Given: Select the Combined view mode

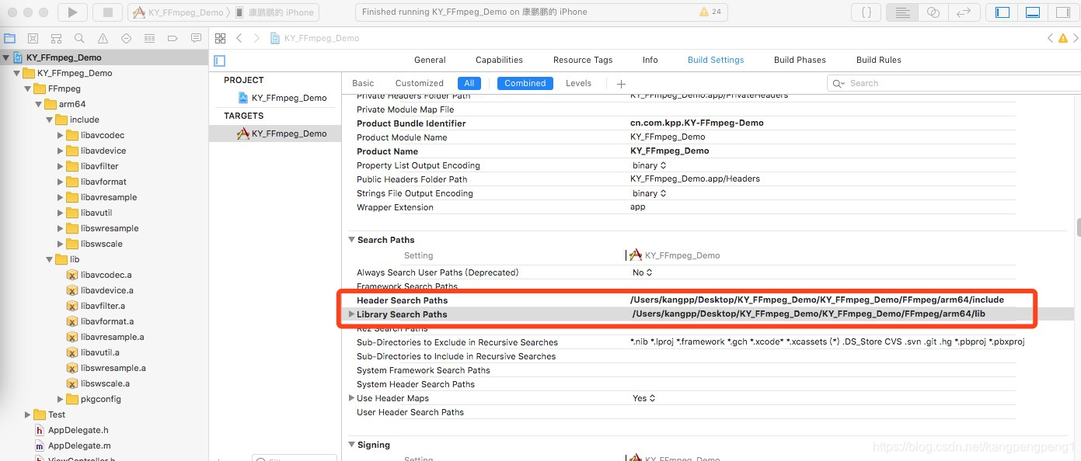Looking at the screenshot, I should (x=525, y=83).
